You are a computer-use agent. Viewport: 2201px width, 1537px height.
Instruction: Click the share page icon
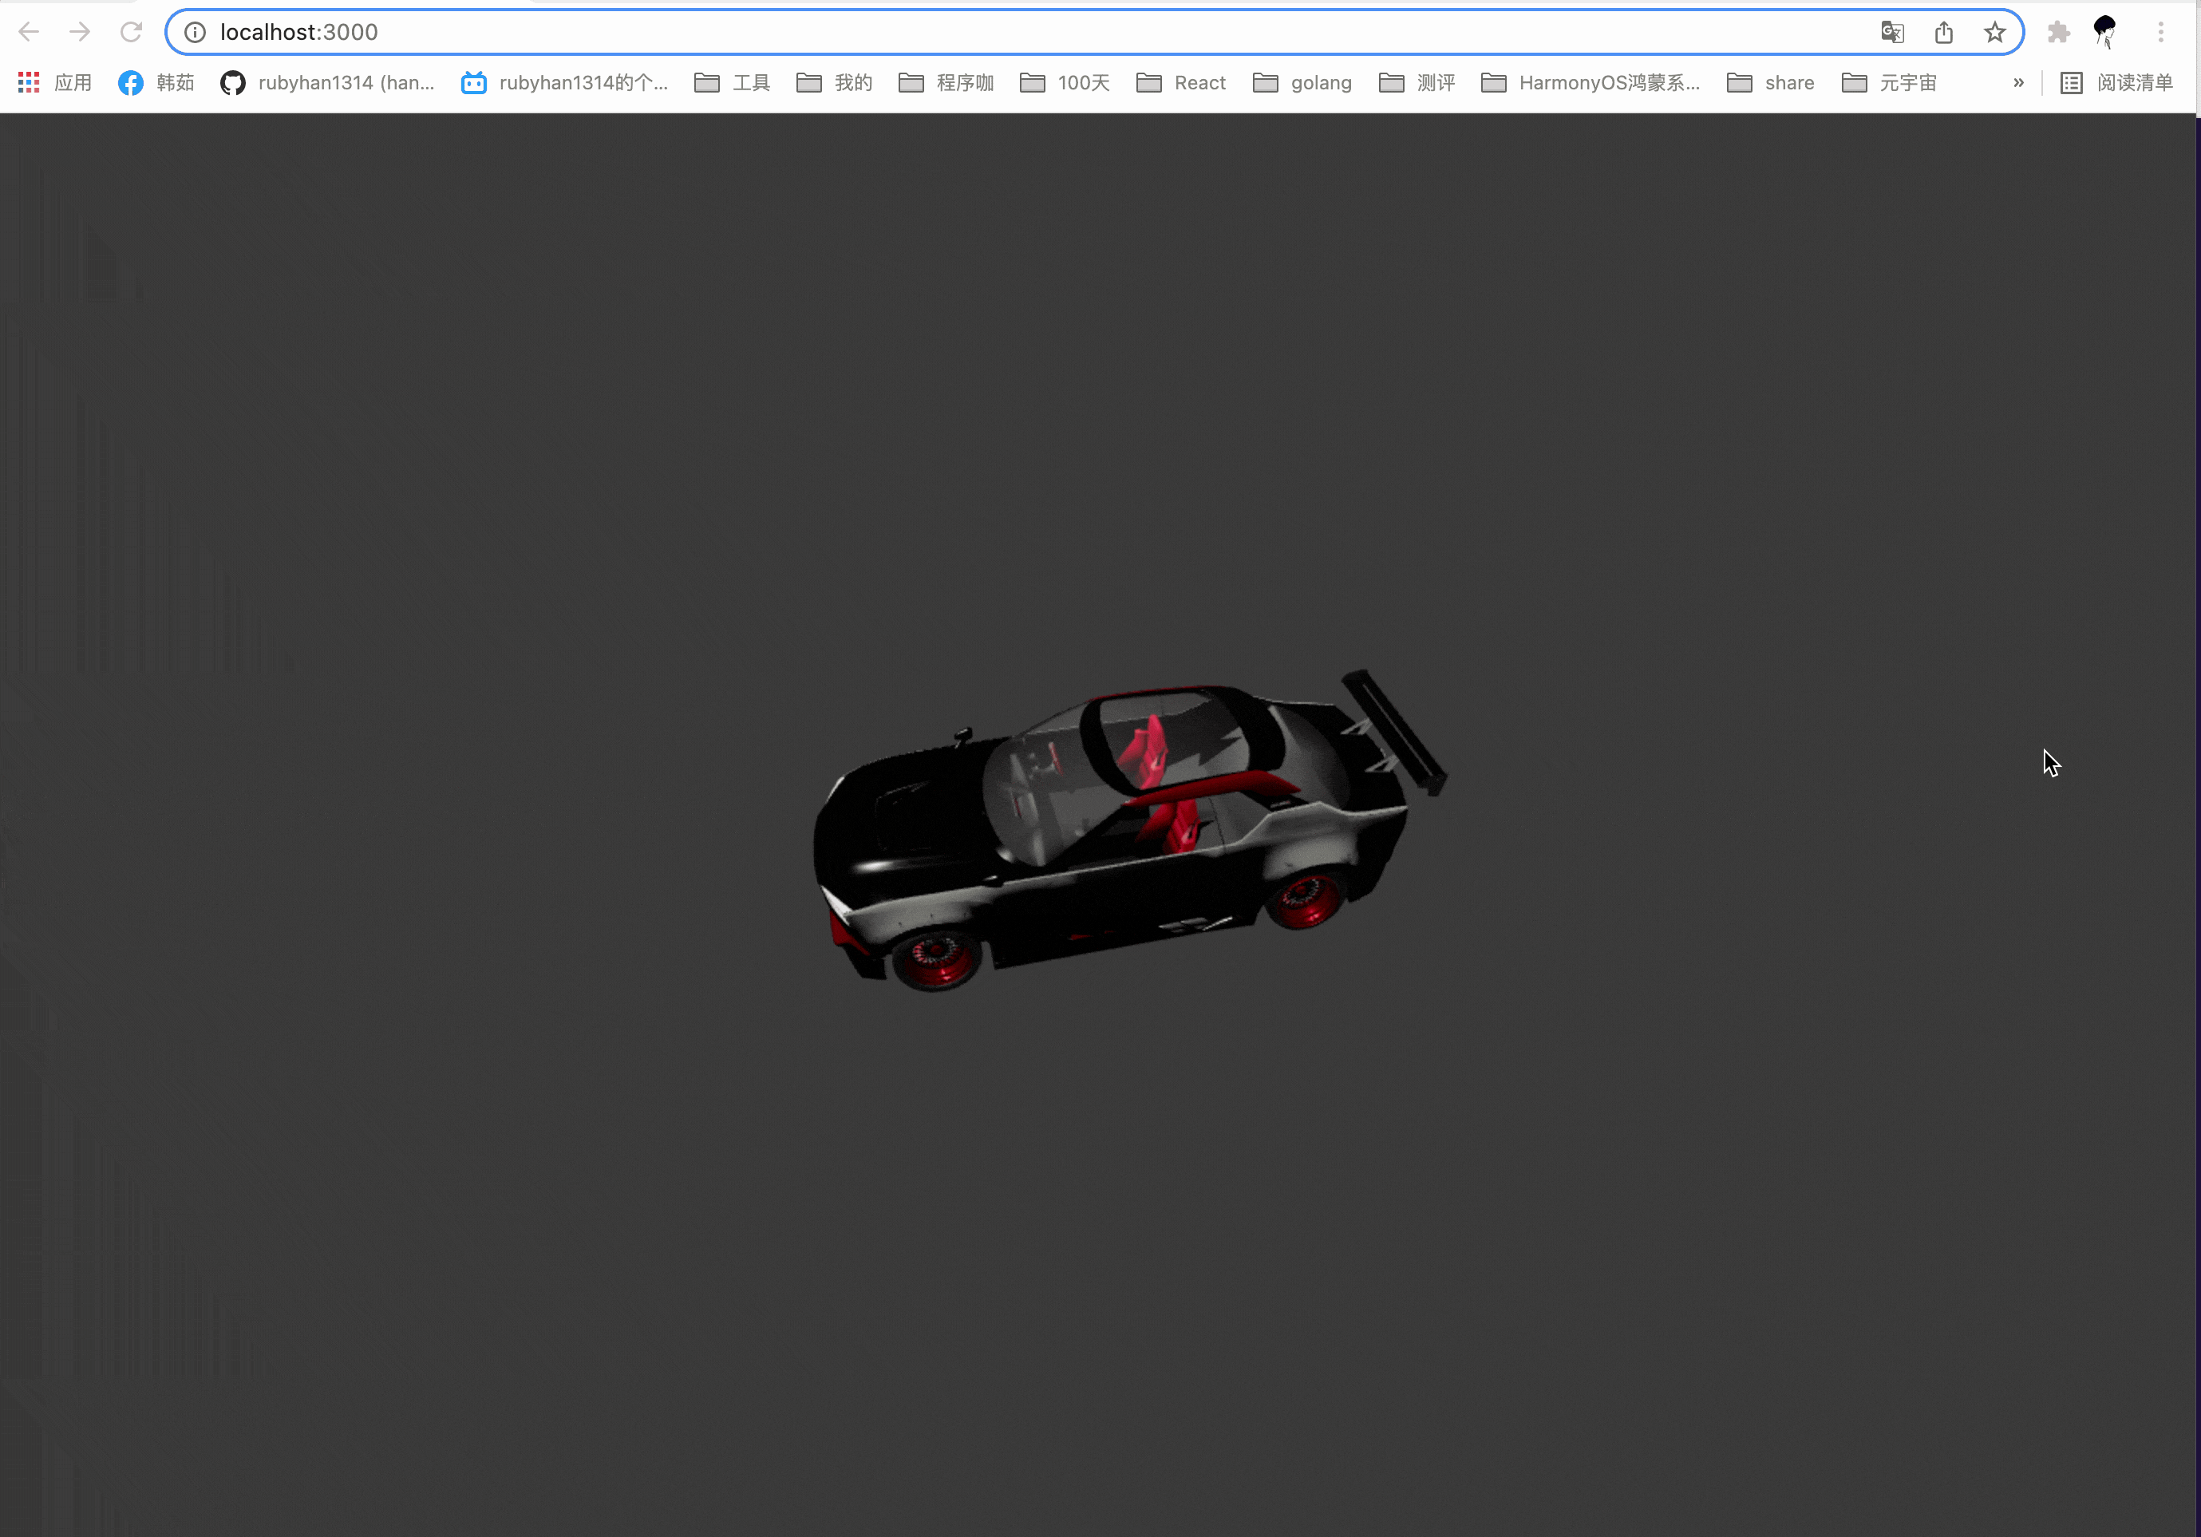coord(1943,32)
